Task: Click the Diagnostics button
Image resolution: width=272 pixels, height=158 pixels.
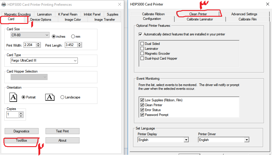Action: (x=22, y=131)
